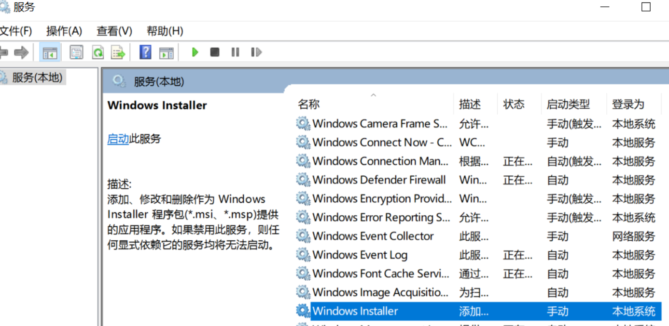Screen dimensions: 669x326
Task: Click the Pause Service icon
Action: [x=235, y=52]
